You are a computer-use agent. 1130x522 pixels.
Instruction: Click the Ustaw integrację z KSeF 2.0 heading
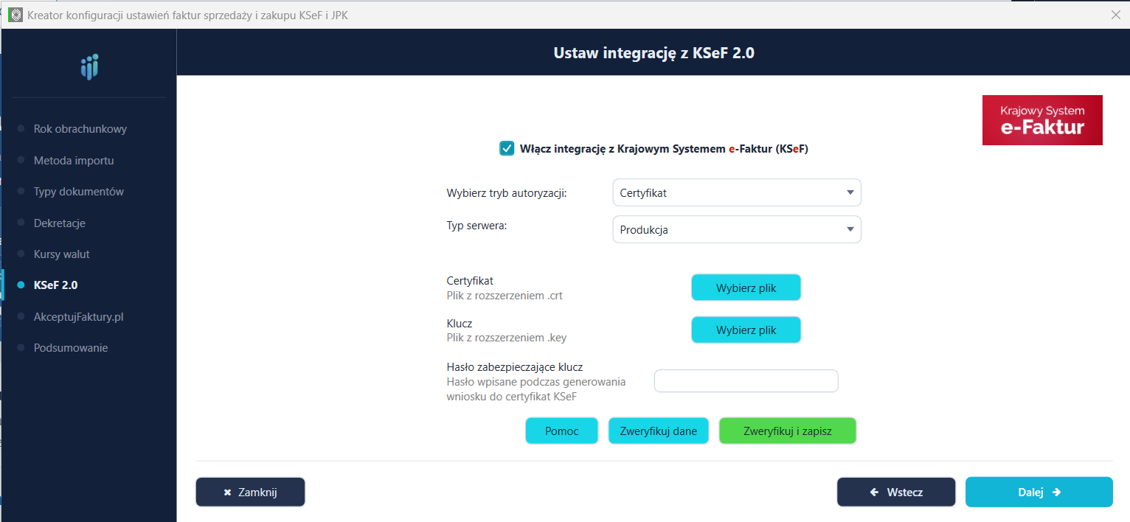coord(654,53)
